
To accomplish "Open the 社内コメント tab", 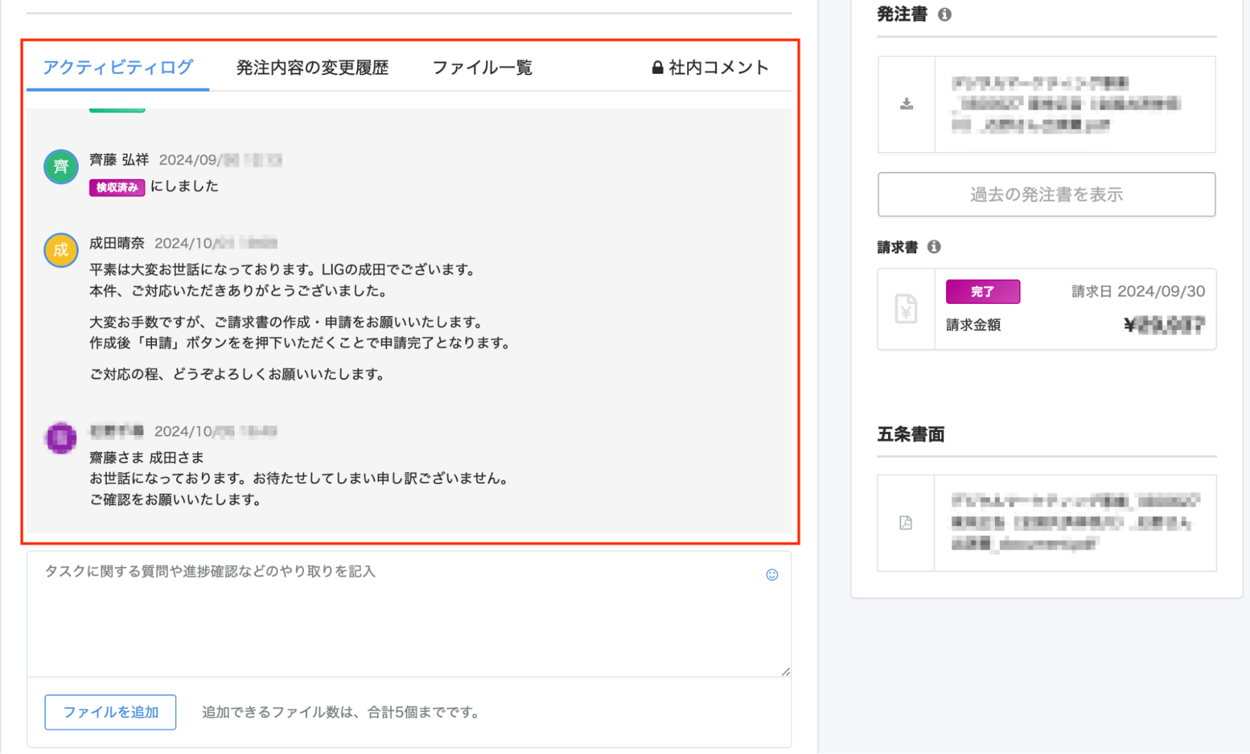I will point(710,68).
